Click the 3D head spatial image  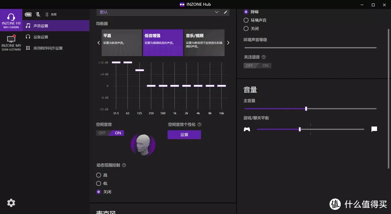[143, 145]
